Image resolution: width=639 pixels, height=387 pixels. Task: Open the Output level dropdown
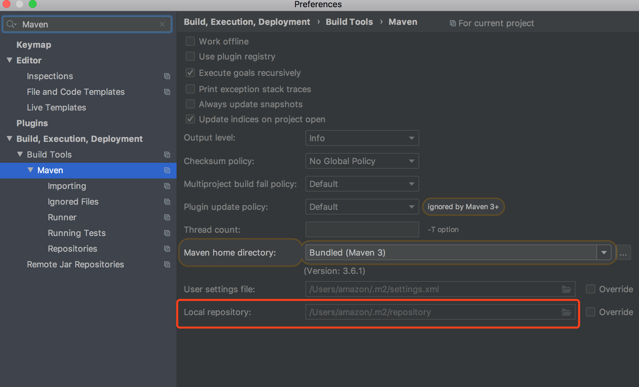point(362,138)
